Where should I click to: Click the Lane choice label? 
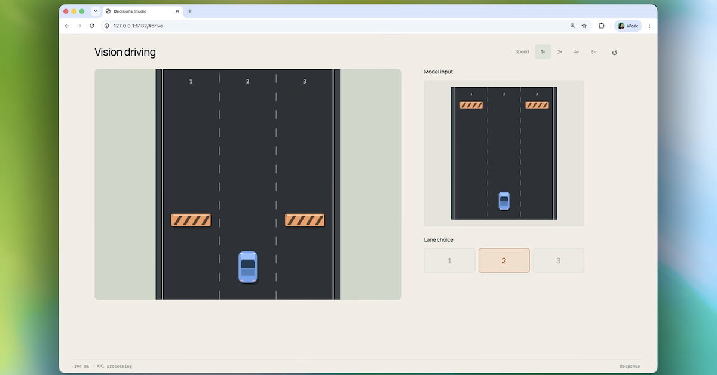tap(439, 239)
